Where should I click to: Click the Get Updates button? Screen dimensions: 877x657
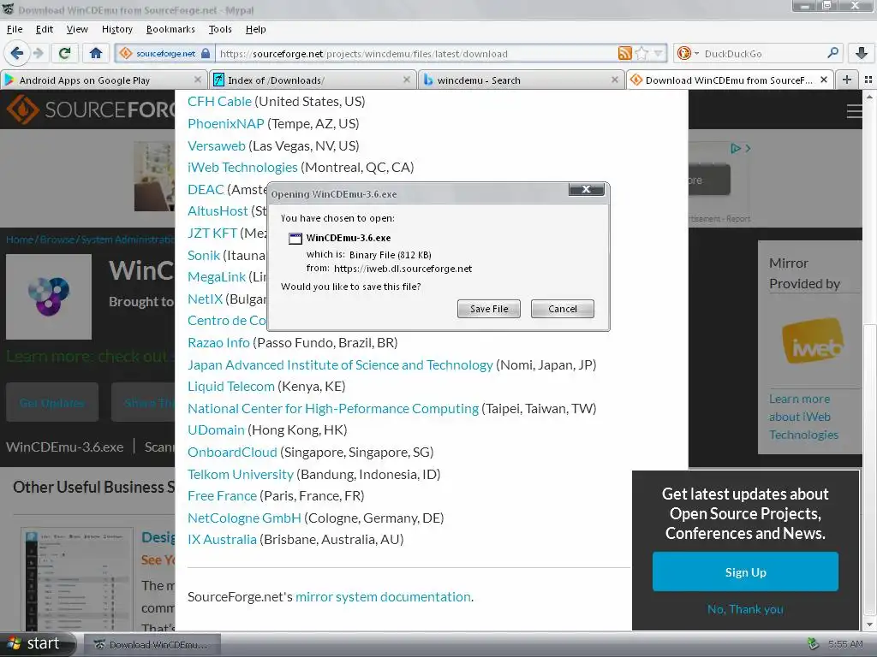(x=52, y=402)
